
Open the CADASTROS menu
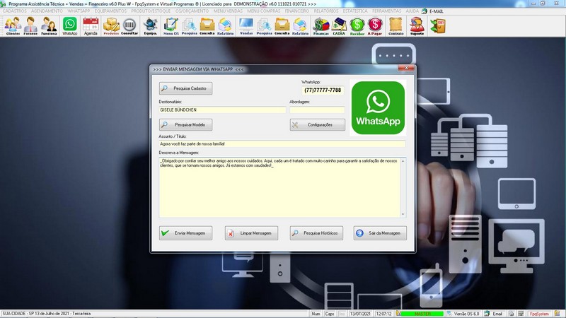coord(14,11)
